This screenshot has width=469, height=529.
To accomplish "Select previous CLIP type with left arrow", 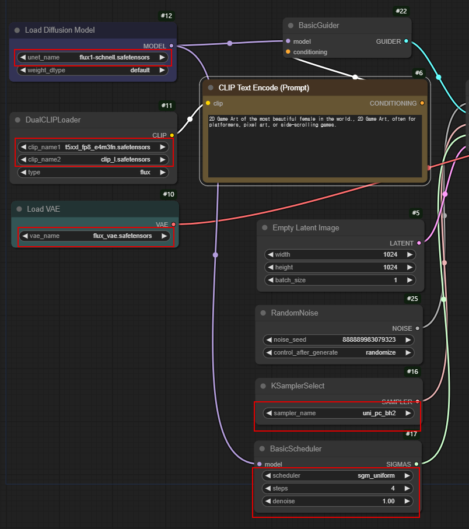I will [x=23, y=173].
